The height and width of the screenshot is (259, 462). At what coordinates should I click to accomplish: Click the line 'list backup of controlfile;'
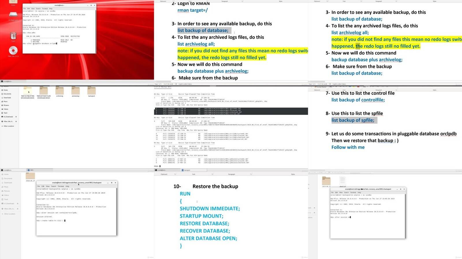pos(358,100)
